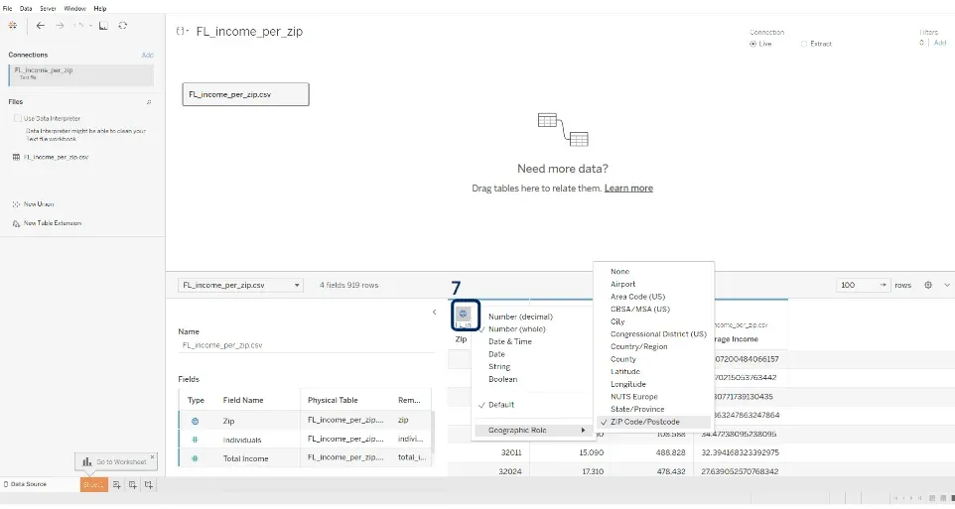Click number type icon for Individuals field

[195, 440]
